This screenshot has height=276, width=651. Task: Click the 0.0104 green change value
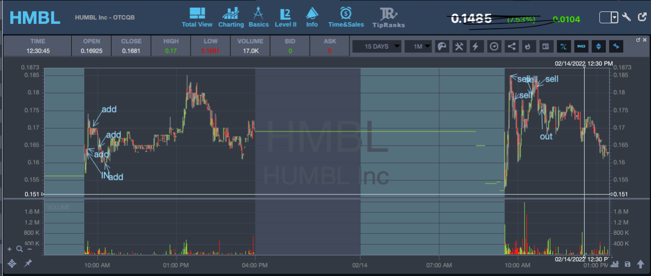pos(566,19)
